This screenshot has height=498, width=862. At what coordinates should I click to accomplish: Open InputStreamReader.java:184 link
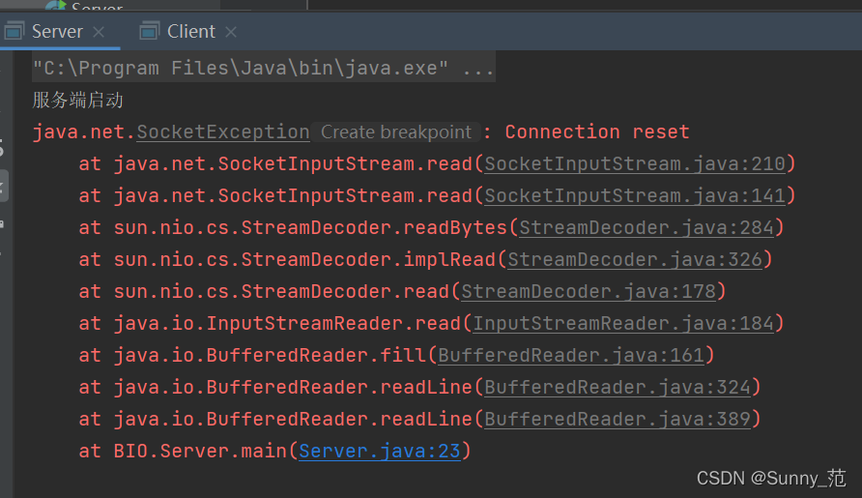(623, 324)
